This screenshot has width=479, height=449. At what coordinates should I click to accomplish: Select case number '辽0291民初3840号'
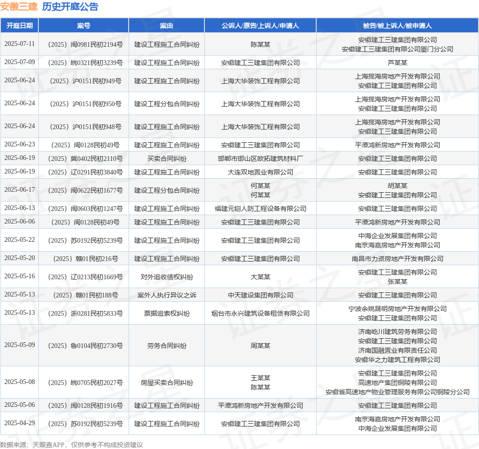(96, 172)
